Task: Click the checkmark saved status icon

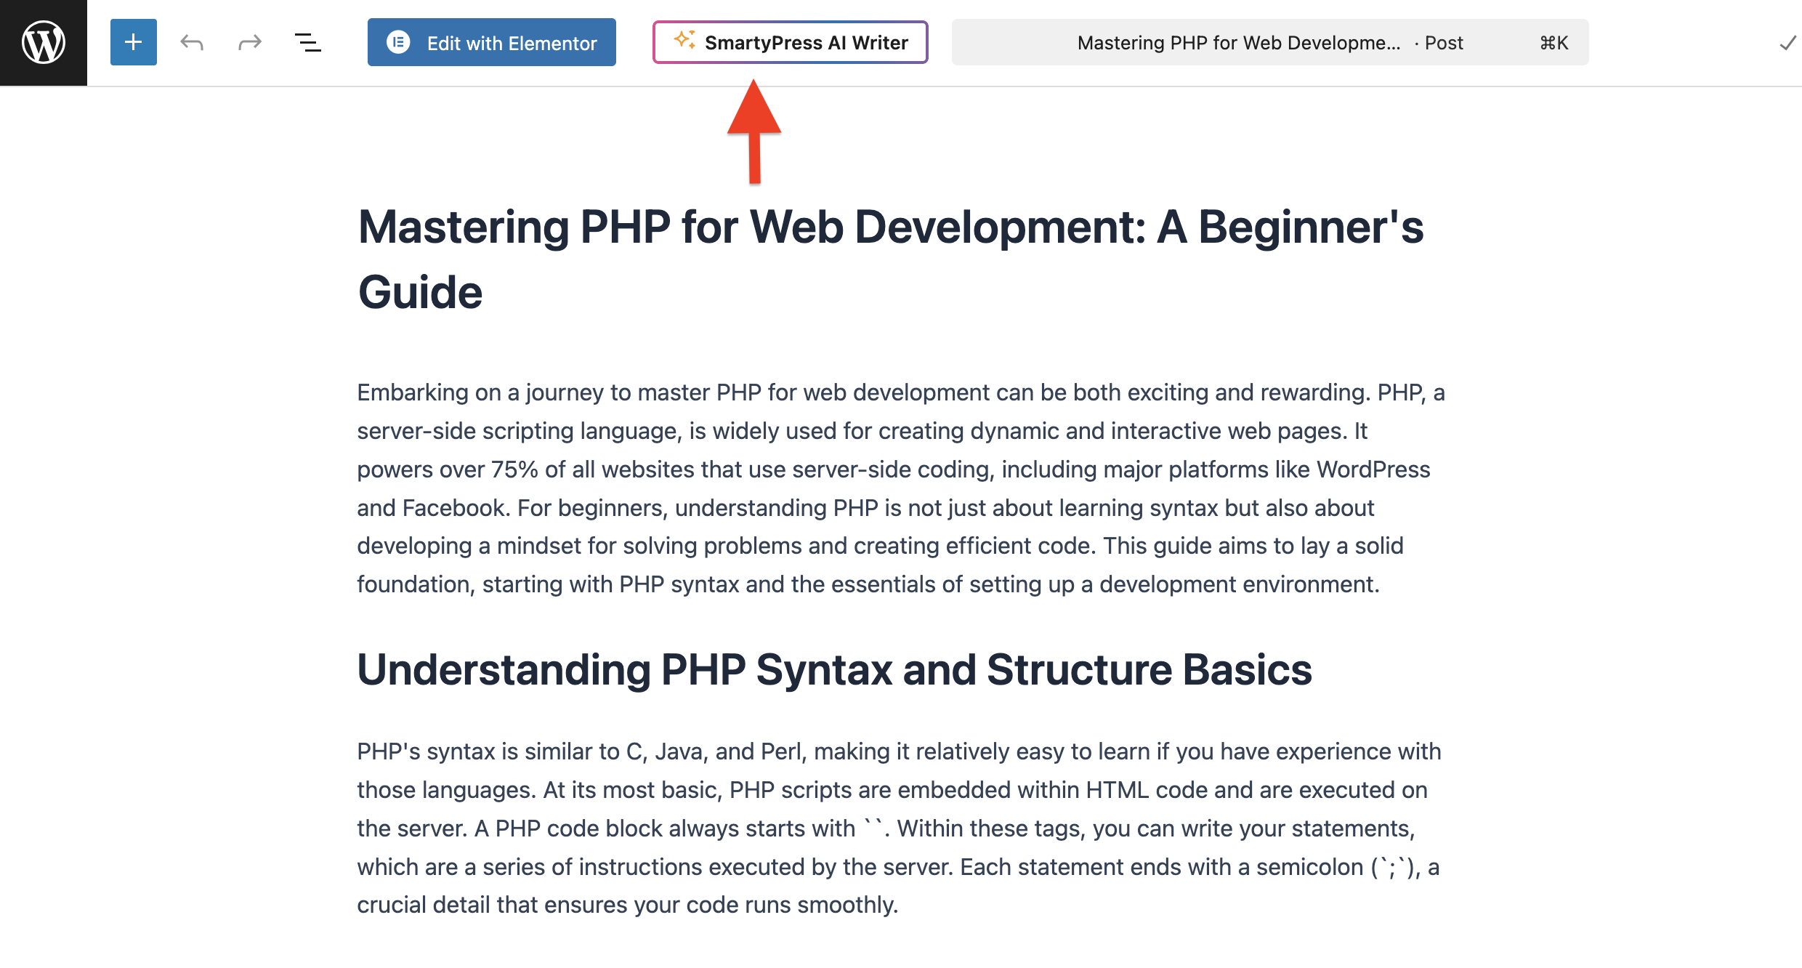Action: point(1787,44)
